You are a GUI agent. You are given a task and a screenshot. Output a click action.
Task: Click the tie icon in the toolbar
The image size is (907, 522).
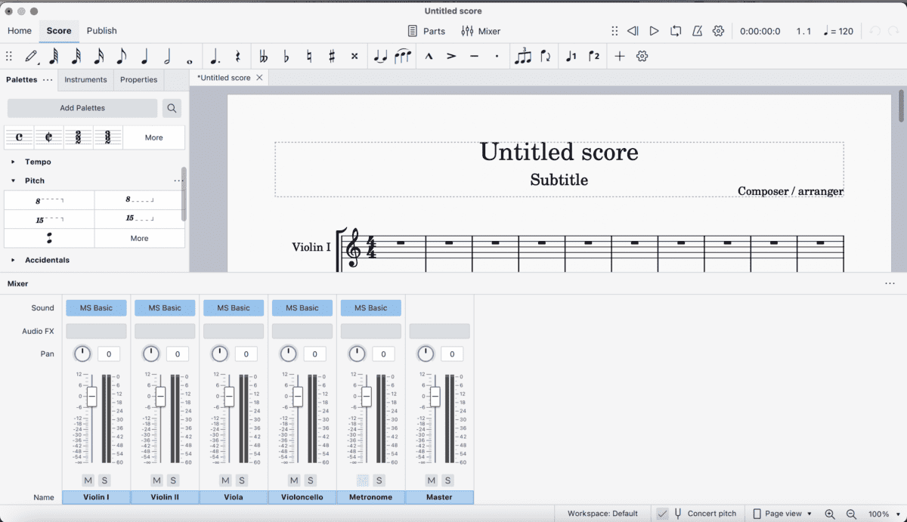tap(379, 56)
